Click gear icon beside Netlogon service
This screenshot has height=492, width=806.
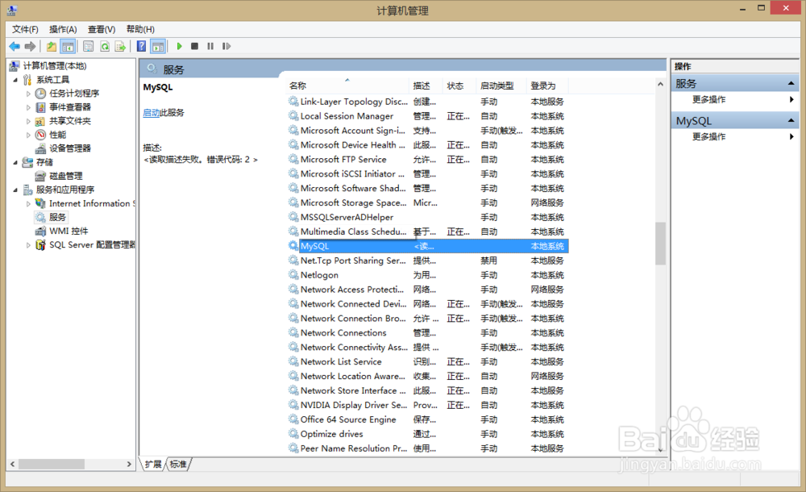pyautogui.click(x=293, y=275)
